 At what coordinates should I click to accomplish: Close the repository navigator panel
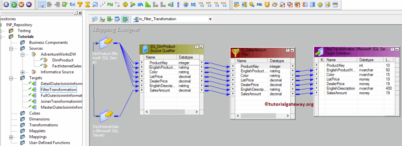80,12
